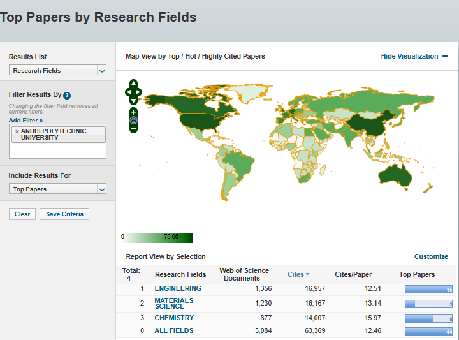The width and height of the screenshot is (459, 340).
Task: Reset map to world view globe
Action: point(133,120)
